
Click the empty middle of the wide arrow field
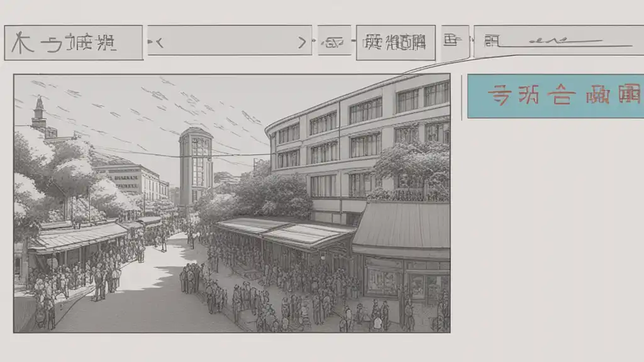point(230,41)
